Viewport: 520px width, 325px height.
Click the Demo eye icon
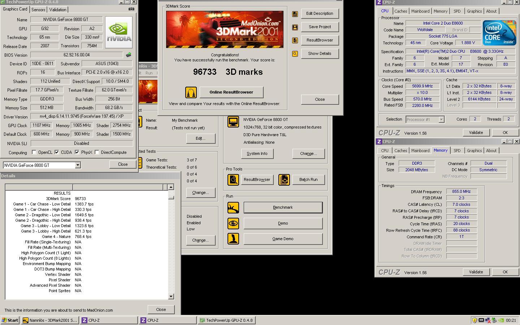point(233,223)
